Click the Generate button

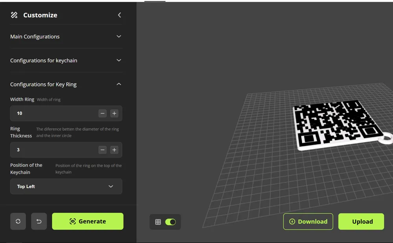click(x=88, y=221)
